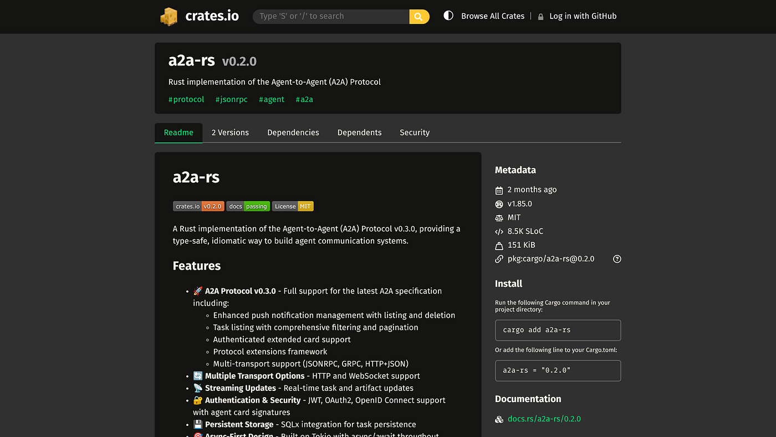Click the Protocol extensions framework line
The height and width of the screenshot is (437, 776).
(x=270, y=352)
